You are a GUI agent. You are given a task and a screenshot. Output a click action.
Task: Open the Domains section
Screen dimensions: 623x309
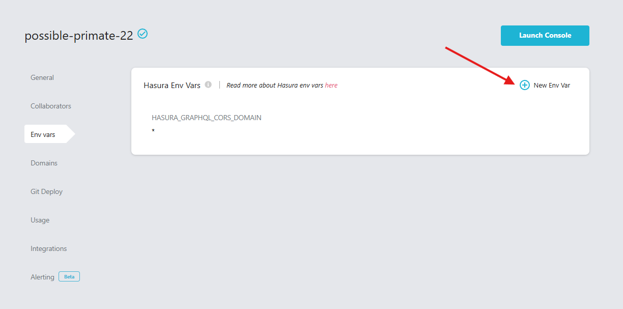click(44, 162)
